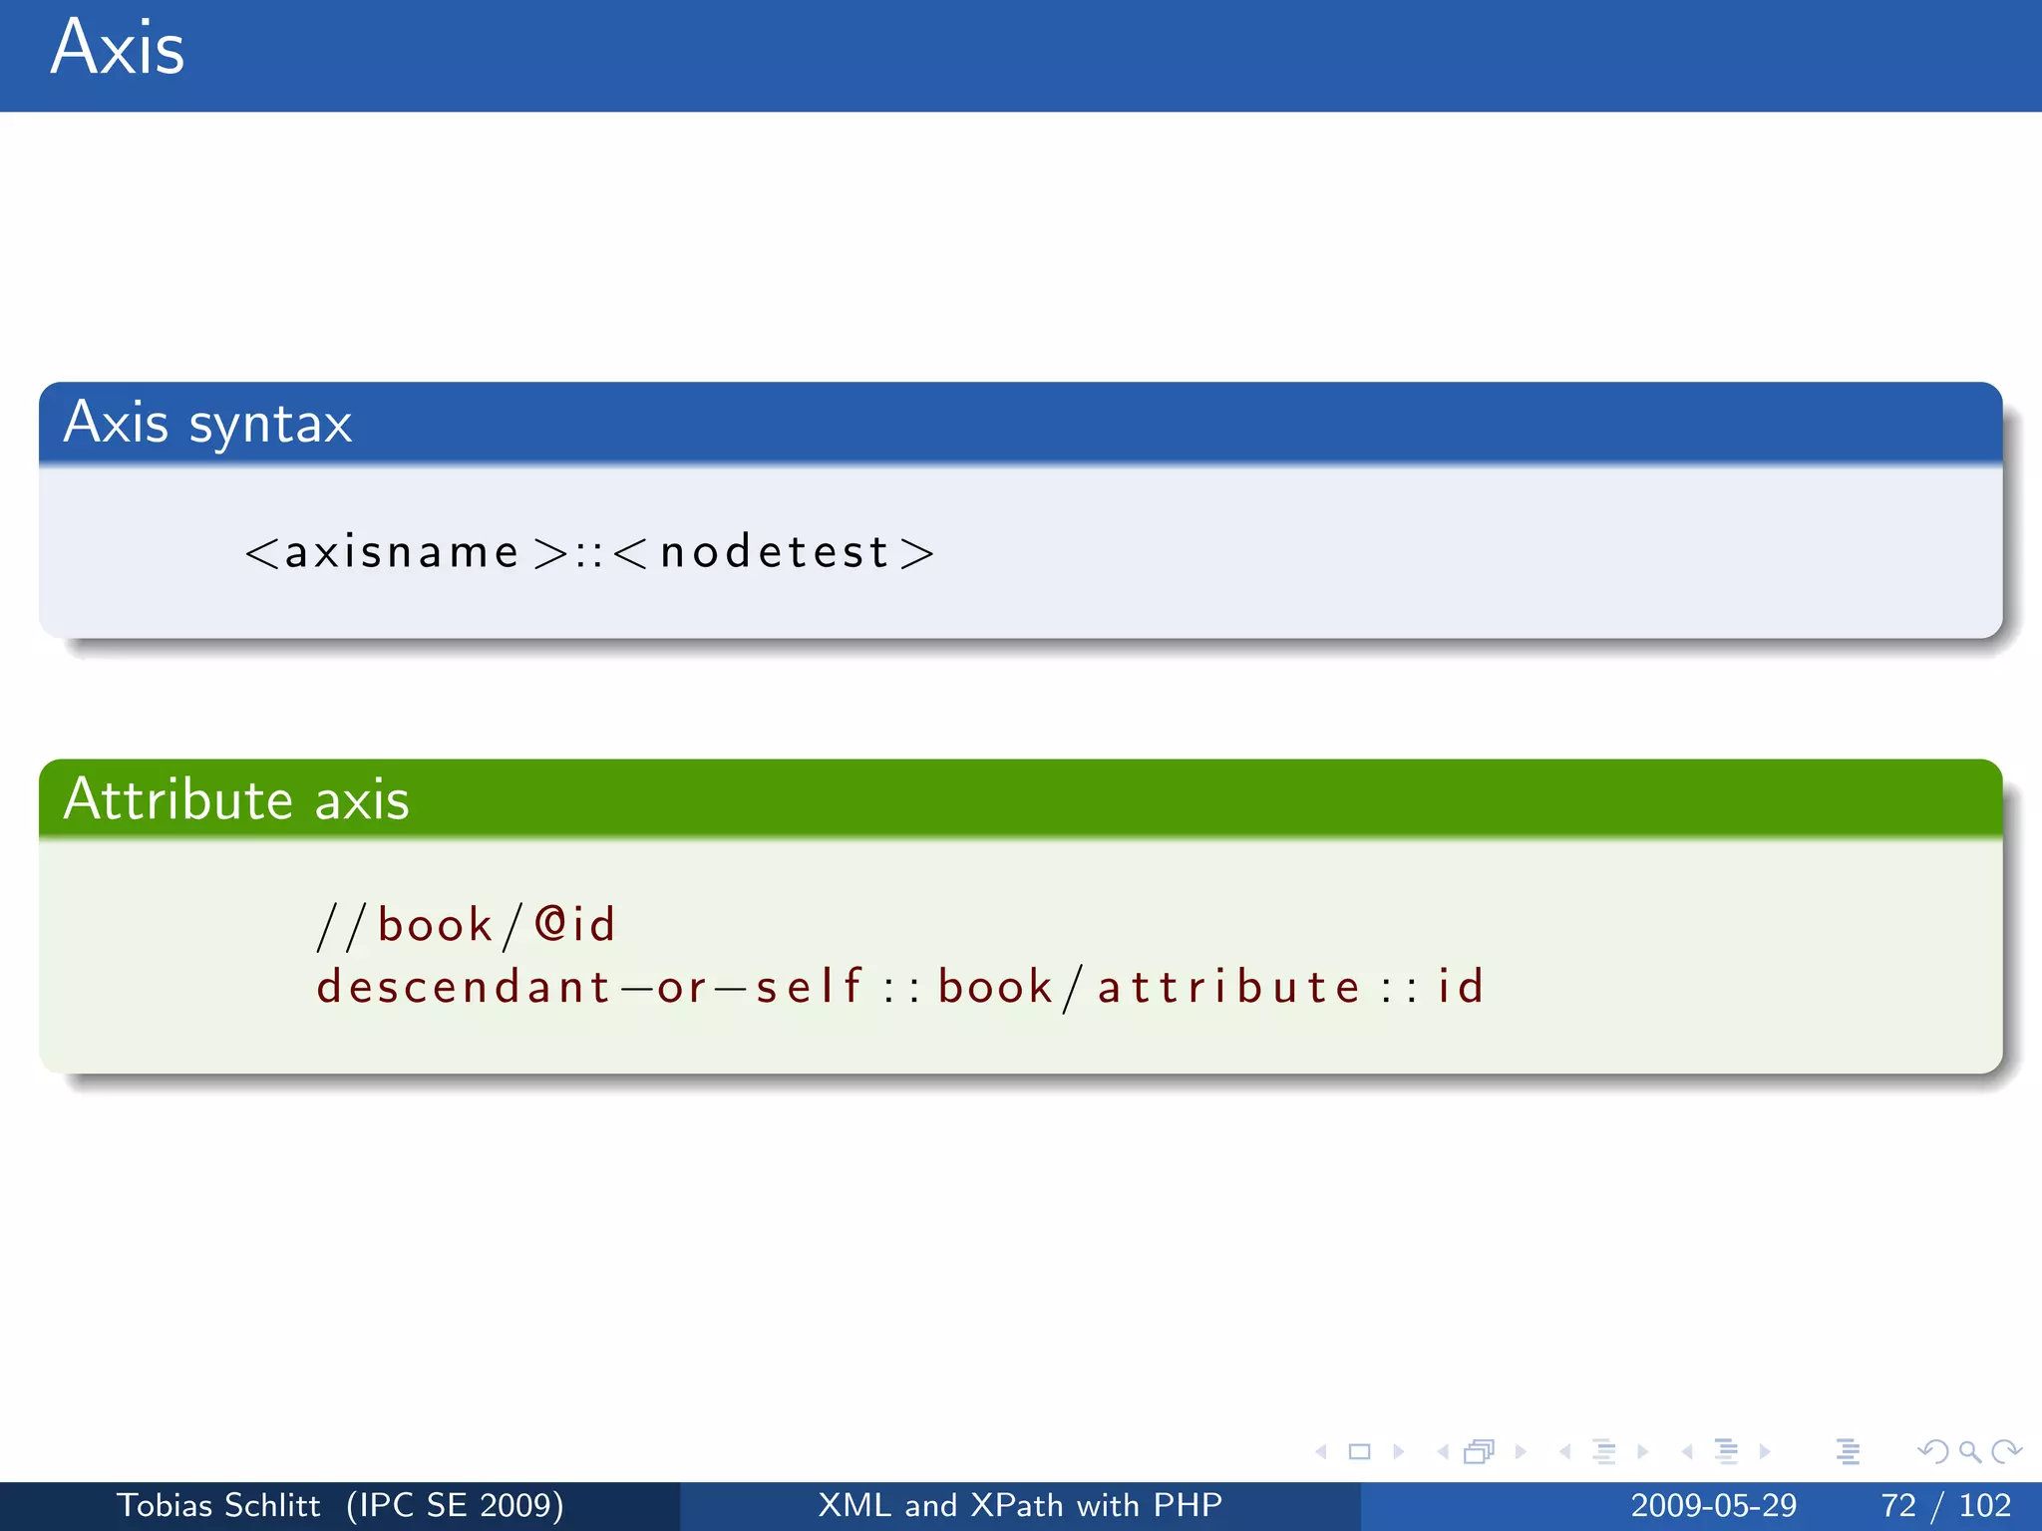The width and height of the screenshot is (2042, 1531).
Task: Click the section navigation lines icon
Action: coord(1726,1452)
